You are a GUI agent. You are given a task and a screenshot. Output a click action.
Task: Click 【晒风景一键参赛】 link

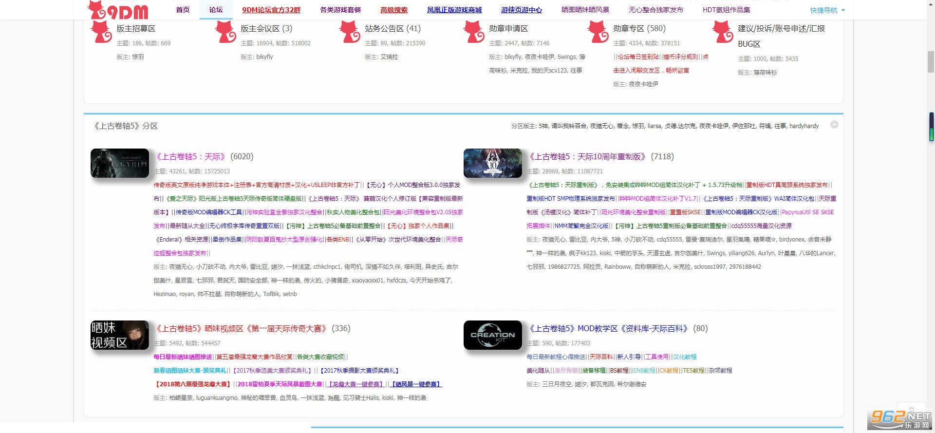(x=416, y=384)
